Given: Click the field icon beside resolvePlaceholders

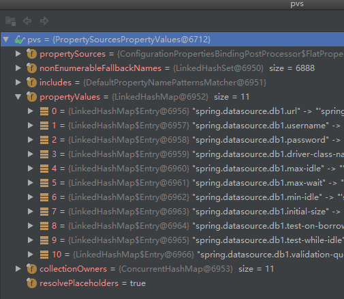Looking at the screenshot, I should point(31,283).
